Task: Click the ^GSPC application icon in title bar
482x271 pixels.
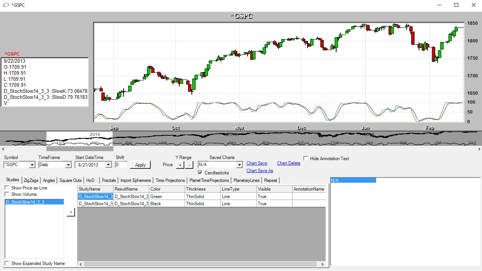Action: click(x=6, y=5)
